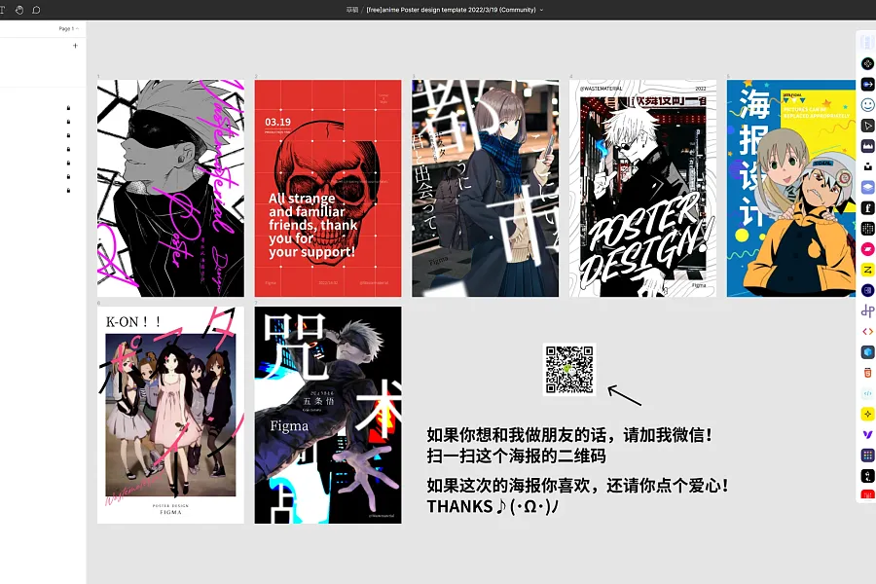Open the dark blue arrow plugin icon

[867, 85]
